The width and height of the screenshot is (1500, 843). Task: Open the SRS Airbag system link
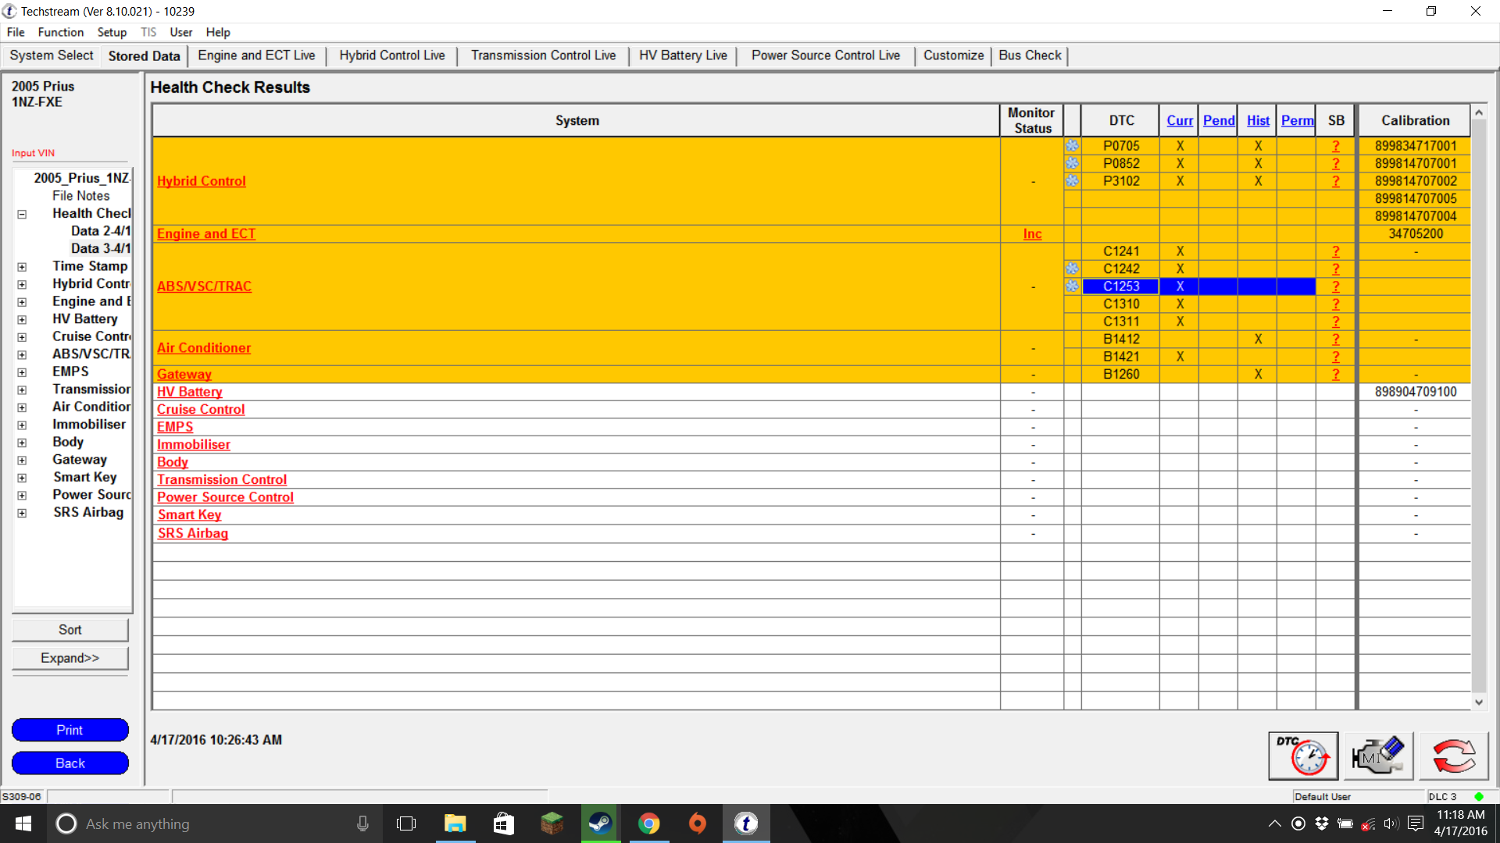click(193, 533)
